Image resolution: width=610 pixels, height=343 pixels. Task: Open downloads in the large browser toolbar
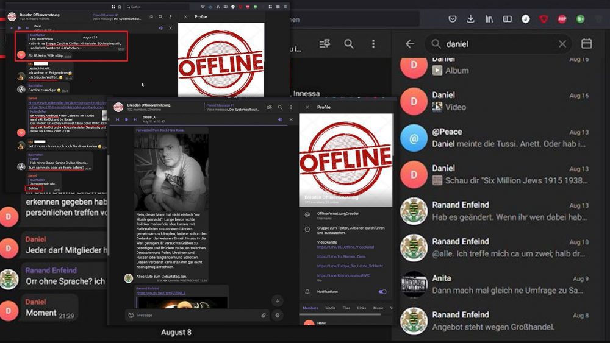click(x=470, y=19)
